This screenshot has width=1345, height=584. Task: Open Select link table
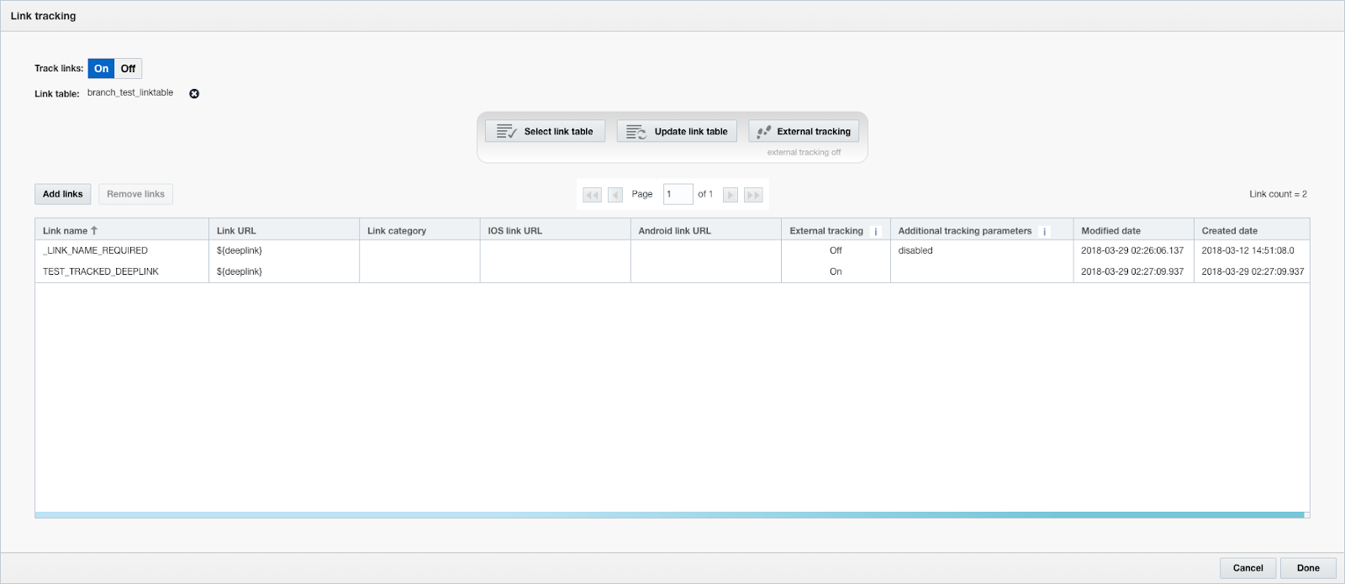[545, 131]
